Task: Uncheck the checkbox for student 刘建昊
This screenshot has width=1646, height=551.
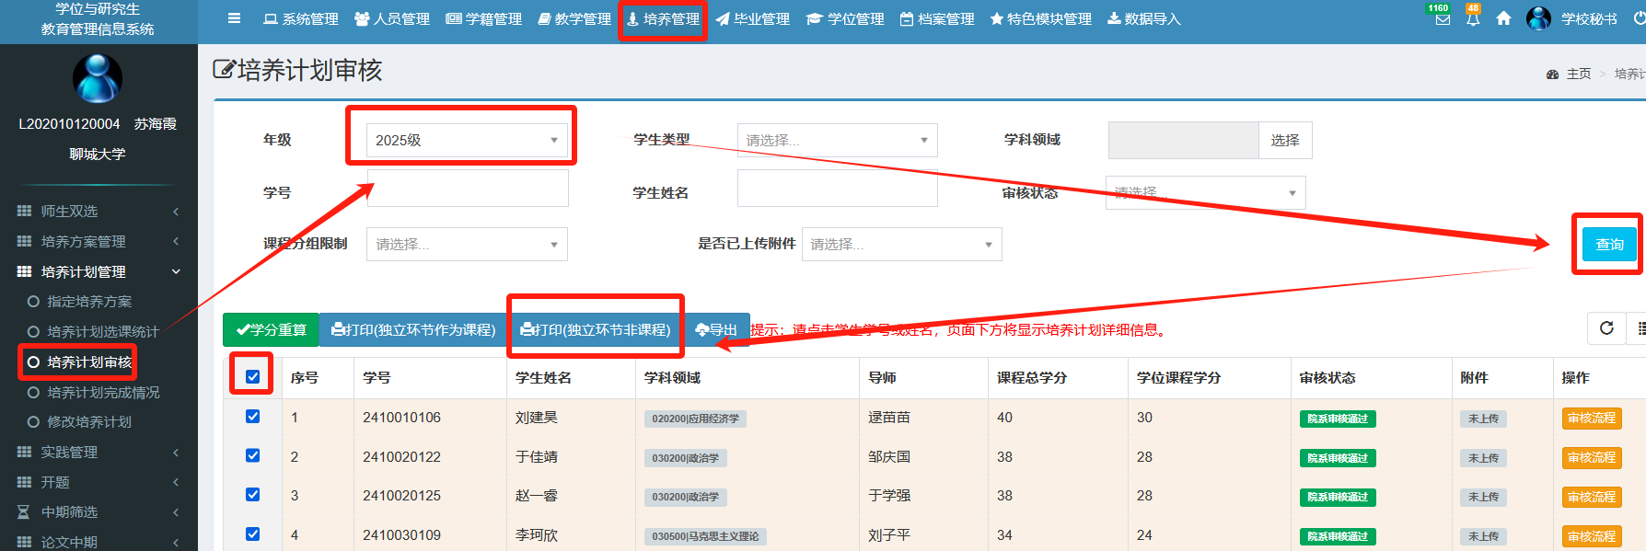Action: [252, 417]
